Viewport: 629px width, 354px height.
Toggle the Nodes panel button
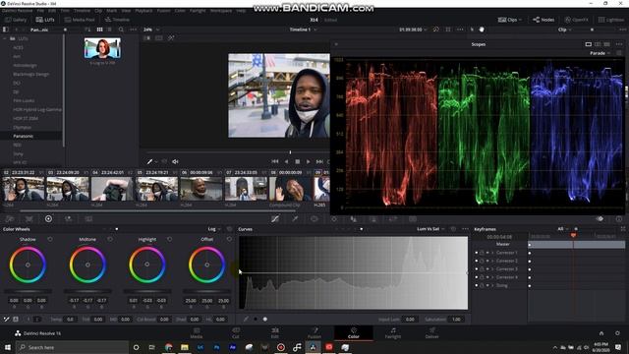543,20
